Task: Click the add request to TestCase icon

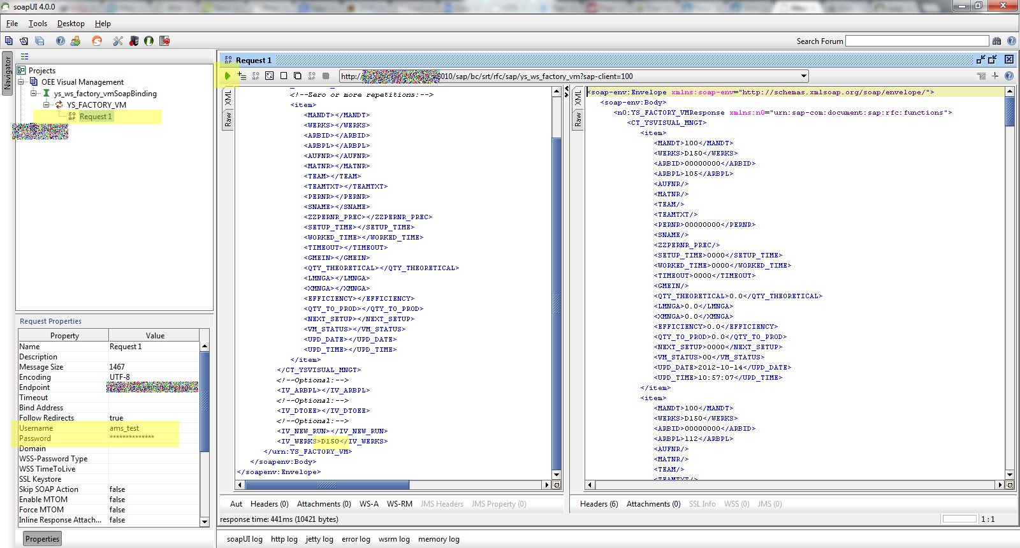Action: pos(242,76)
